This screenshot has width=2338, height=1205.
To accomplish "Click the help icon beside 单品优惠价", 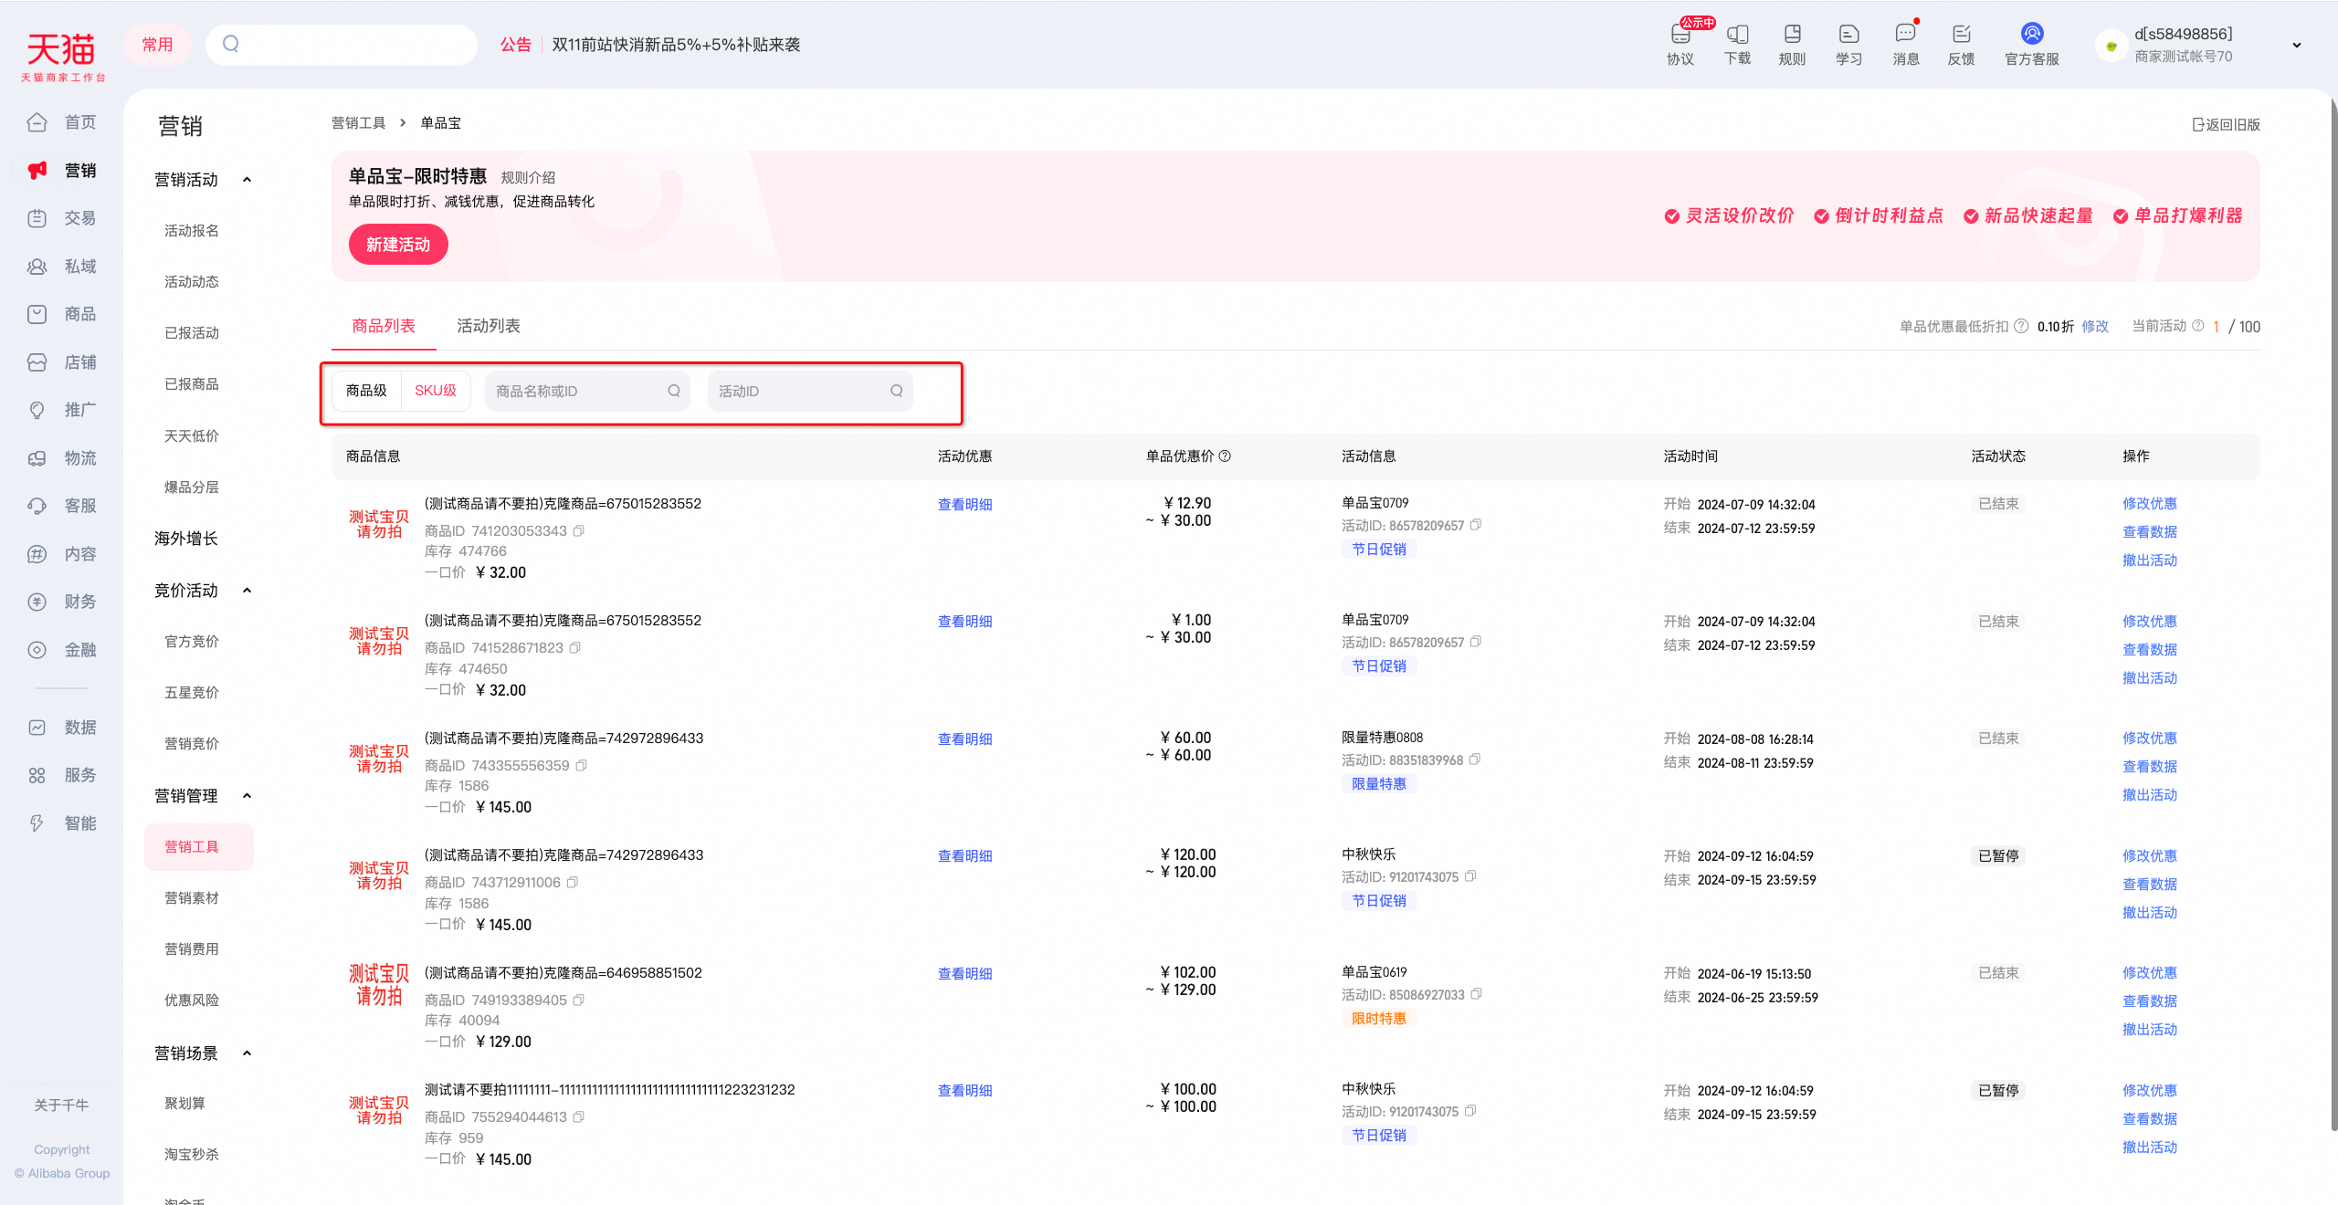I will click(1226, 456).
